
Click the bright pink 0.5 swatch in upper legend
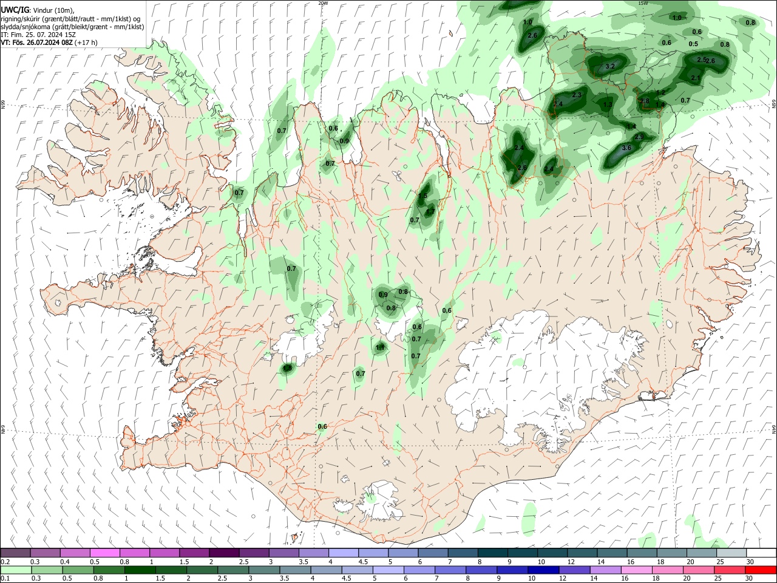104,553
